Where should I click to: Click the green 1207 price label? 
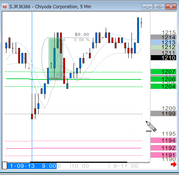pos(163,72)
